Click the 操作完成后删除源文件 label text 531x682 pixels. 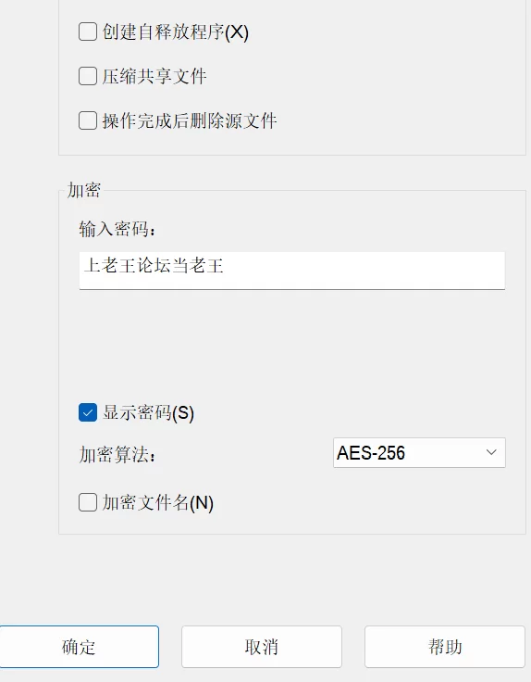190,120
